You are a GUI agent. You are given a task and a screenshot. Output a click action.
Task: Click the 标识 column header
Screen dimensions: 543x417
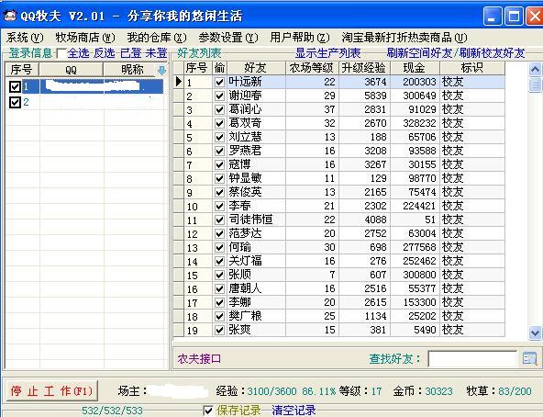472,68
